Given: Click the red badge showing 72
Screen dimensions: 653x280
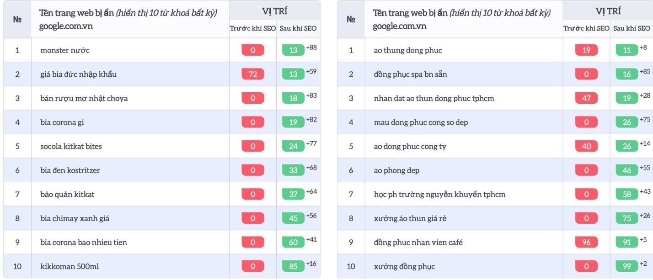Looking at the screenshot, I should click(x=253, y=74).
